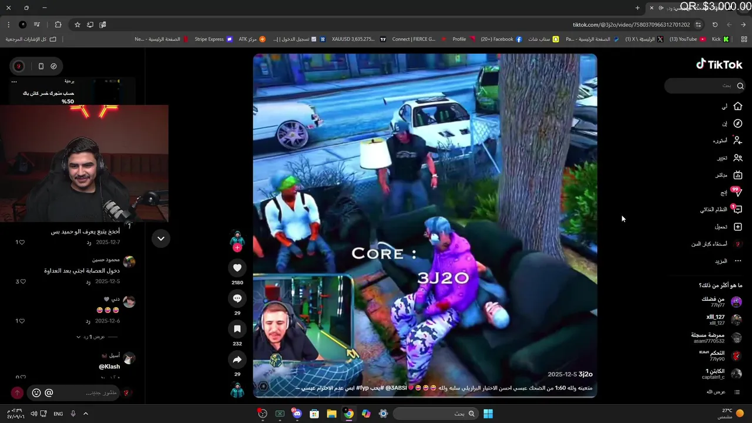This screenshot has height=423, width=752.
Task: Open suggested account asam7770532
Action: 716,338
